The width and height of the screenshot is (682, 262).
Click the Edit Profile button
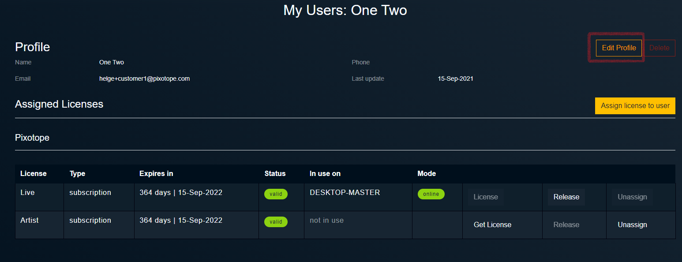[618, 48]
